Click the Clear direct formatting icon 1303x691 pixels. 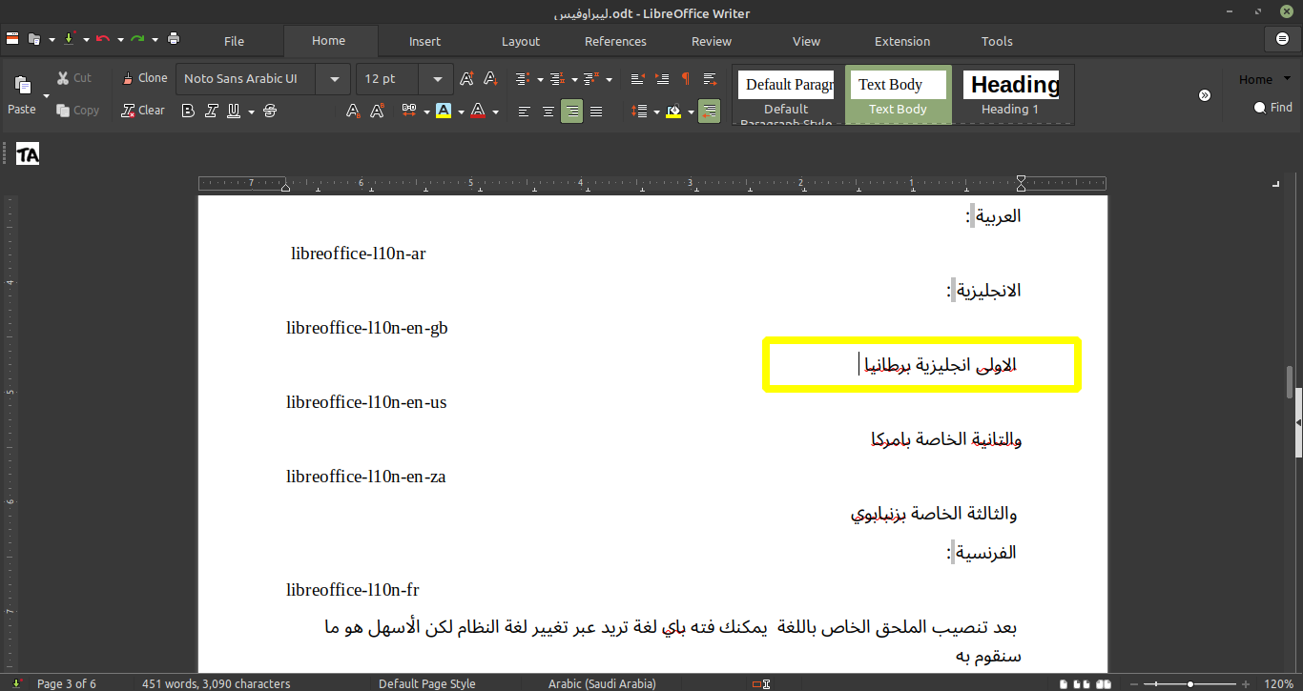pyautogui.click(x=143, y=111)
